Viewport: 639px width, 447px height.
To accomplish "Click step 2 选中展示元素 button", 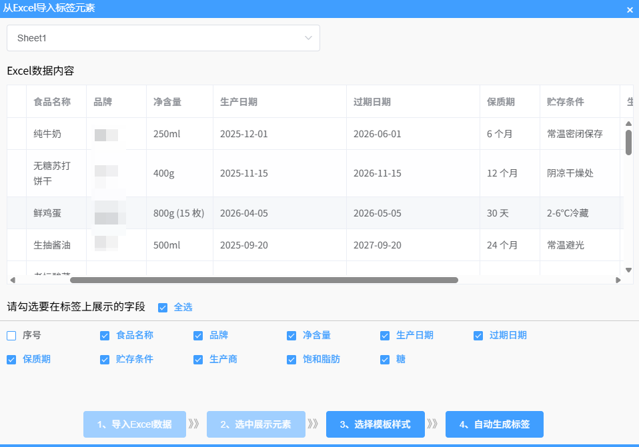I will (x=255, y=424).
